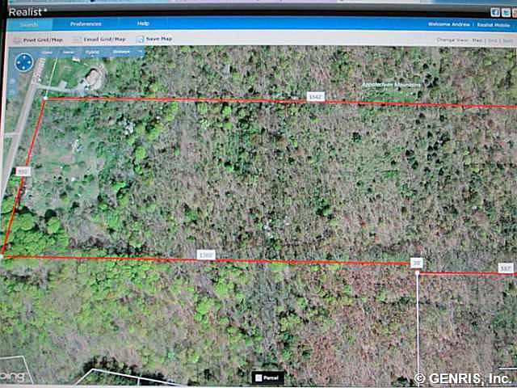Open the Search tab
Screen dimensions: 517x388
tap(28, 24)
